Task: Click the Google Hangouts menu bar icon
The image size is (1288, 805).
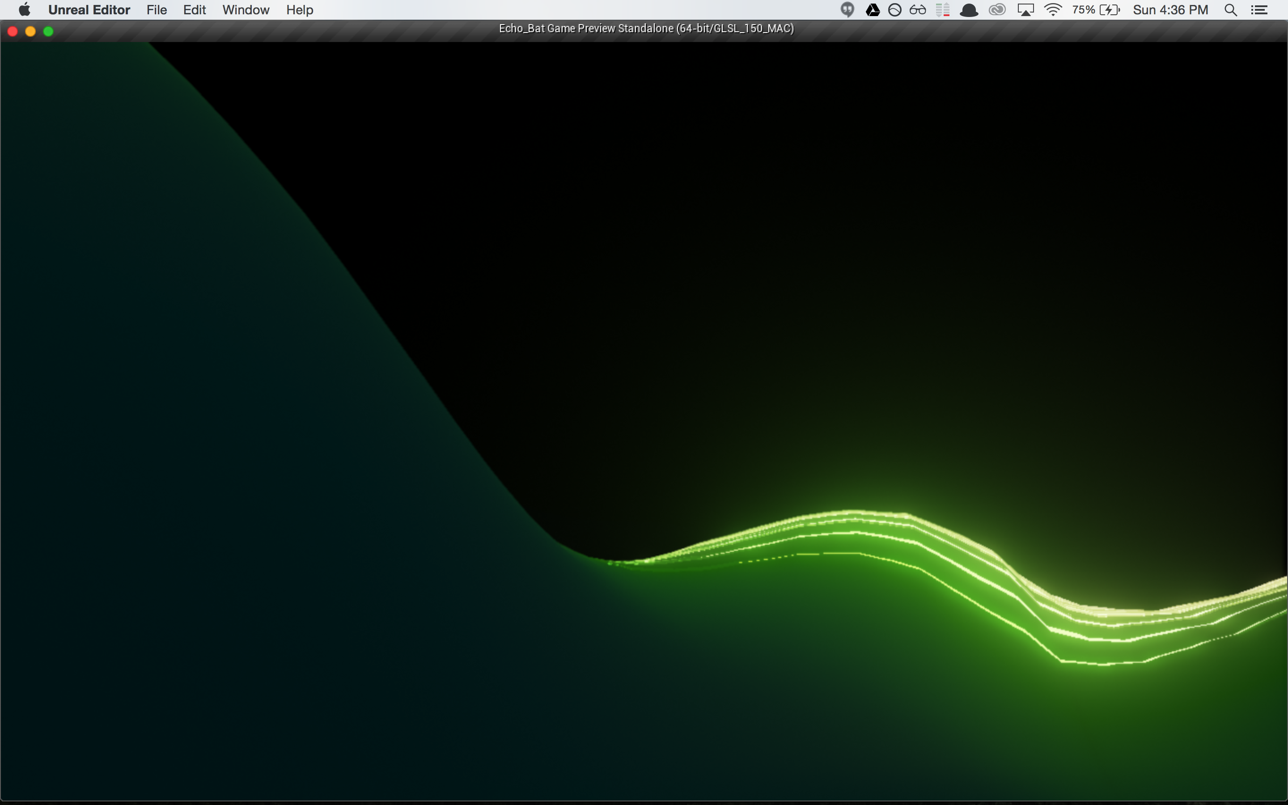Action: 847,9
